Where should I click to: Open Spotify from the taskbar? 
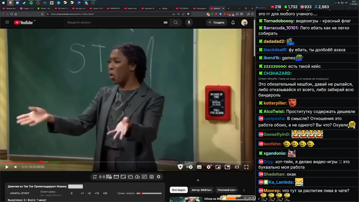coord(31,3)
